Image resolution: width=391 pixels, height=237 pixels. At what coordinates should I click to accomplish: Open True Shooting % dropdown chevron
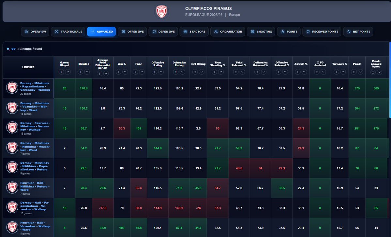click(221, 72)
